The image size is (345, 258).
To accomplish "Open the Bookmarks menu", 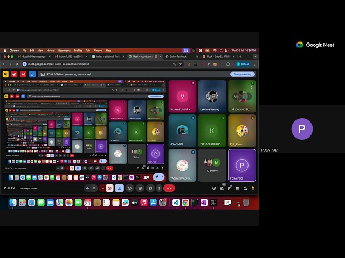I will pos(64,51).
